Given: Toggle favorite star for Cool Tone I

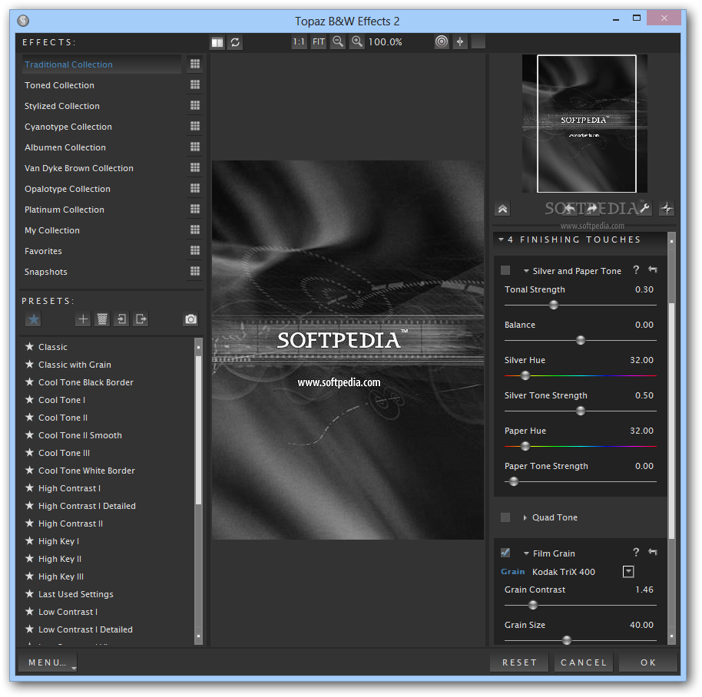Looking at the screenshot, I should tap(29, 399).
